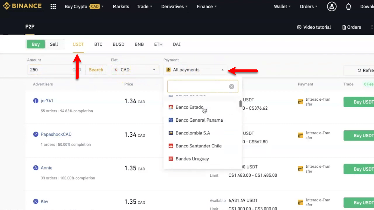Image resolution: width=374 pixels, height=210 pixels.
Task: Click Buy USDT for Kev
Action: [359, 203]
